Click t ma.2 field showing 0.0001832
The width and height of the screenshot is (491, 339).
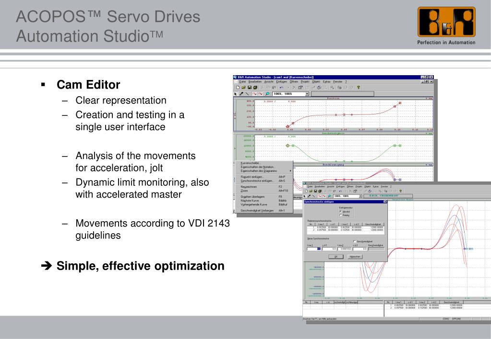pyautogui.click(x=345, y=249)
